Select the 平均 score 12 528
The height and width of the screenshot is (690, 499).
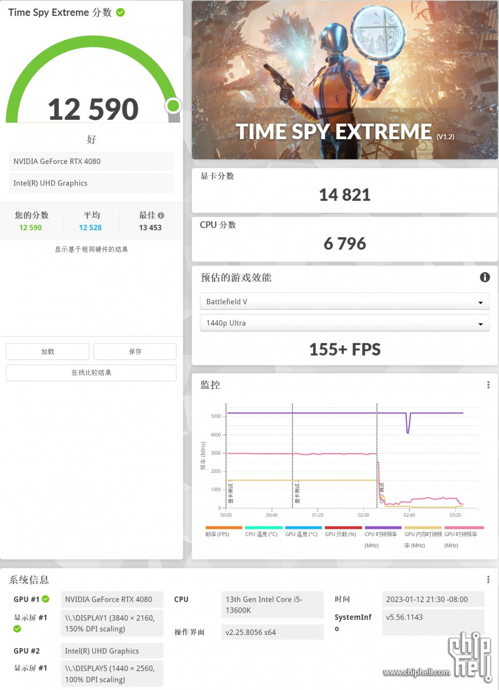(90, 228)
